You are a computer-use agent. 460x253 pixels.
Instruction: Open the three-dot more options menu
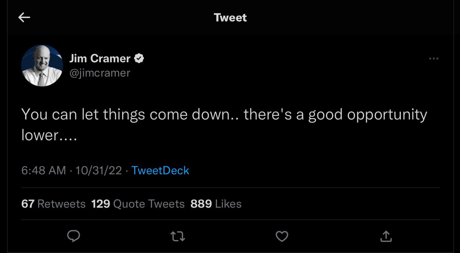tap(433, 59)
